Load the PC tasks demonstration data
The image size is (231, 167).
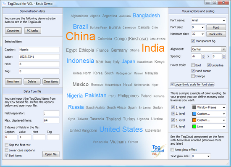point(32,31)
